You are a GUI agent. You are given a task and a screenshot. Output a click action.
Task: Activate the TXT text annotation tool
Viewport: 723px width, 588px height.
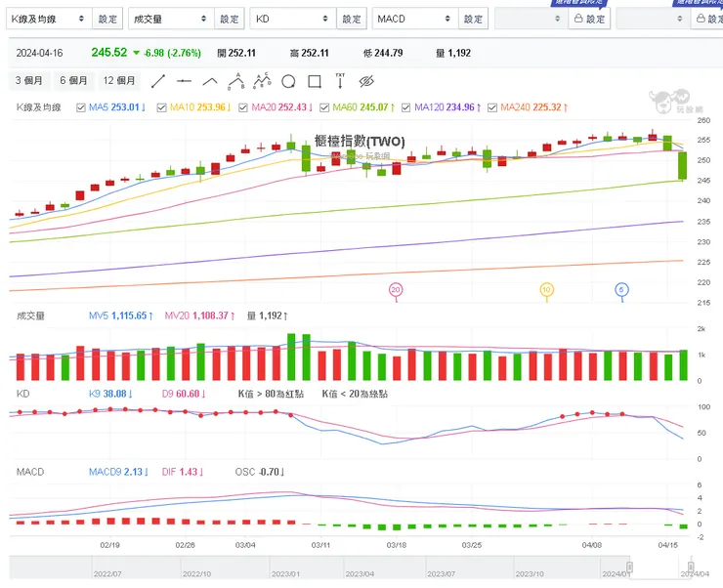pos(340,81)
